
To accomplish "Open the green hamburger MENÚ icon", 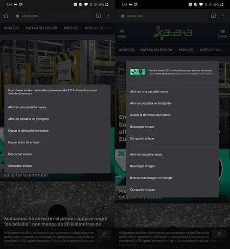I will pos(122,34).
